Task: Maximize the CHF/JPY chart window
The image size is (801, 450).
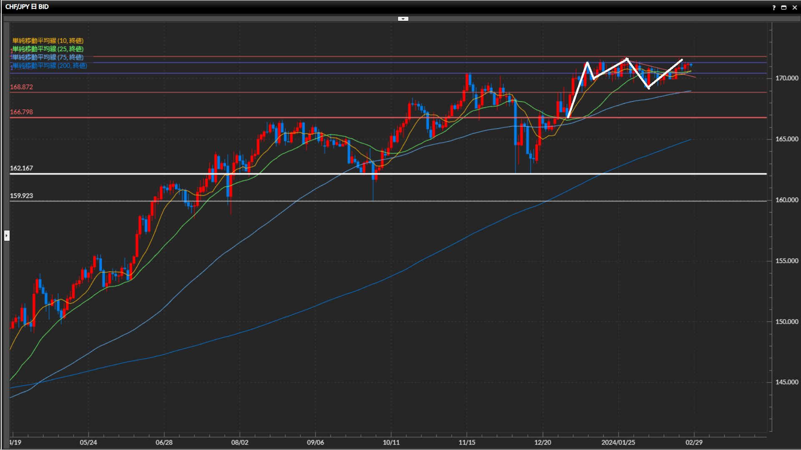Action: [x=784, y=7]
